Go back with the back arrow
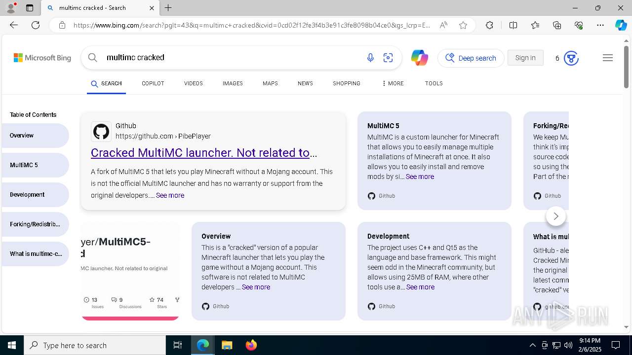This screenshot has height=355, width=632. point(14,25)
